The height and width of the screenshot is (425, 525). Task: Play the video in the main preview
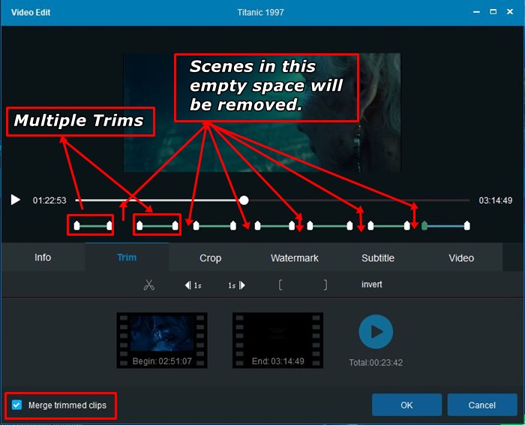click(x=16, y=200)
